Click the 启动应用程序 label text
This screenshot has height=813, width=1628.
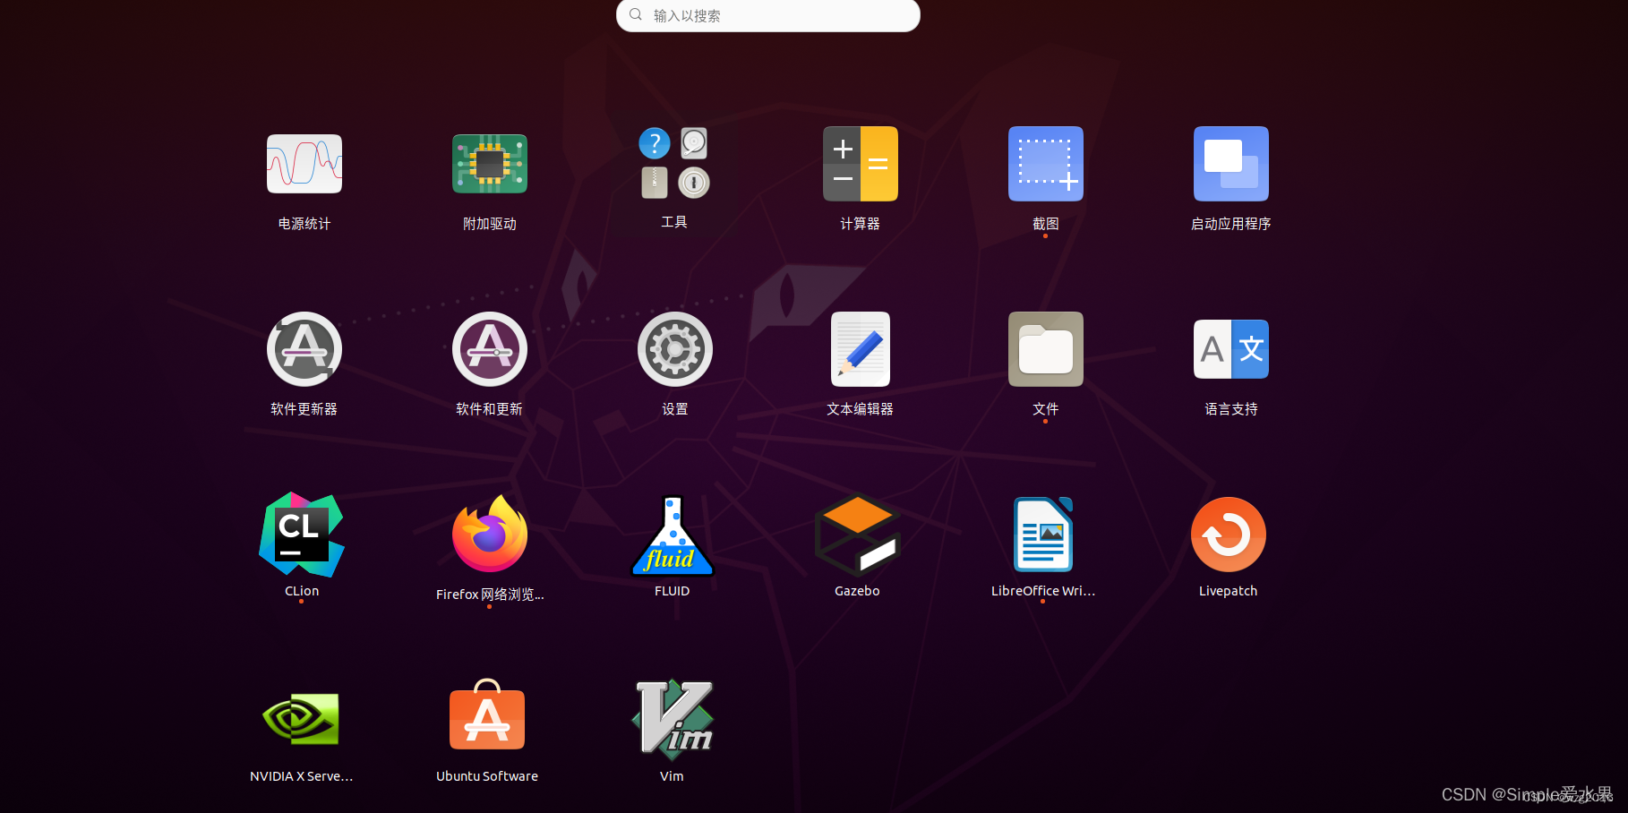[x=1230, y=224]
